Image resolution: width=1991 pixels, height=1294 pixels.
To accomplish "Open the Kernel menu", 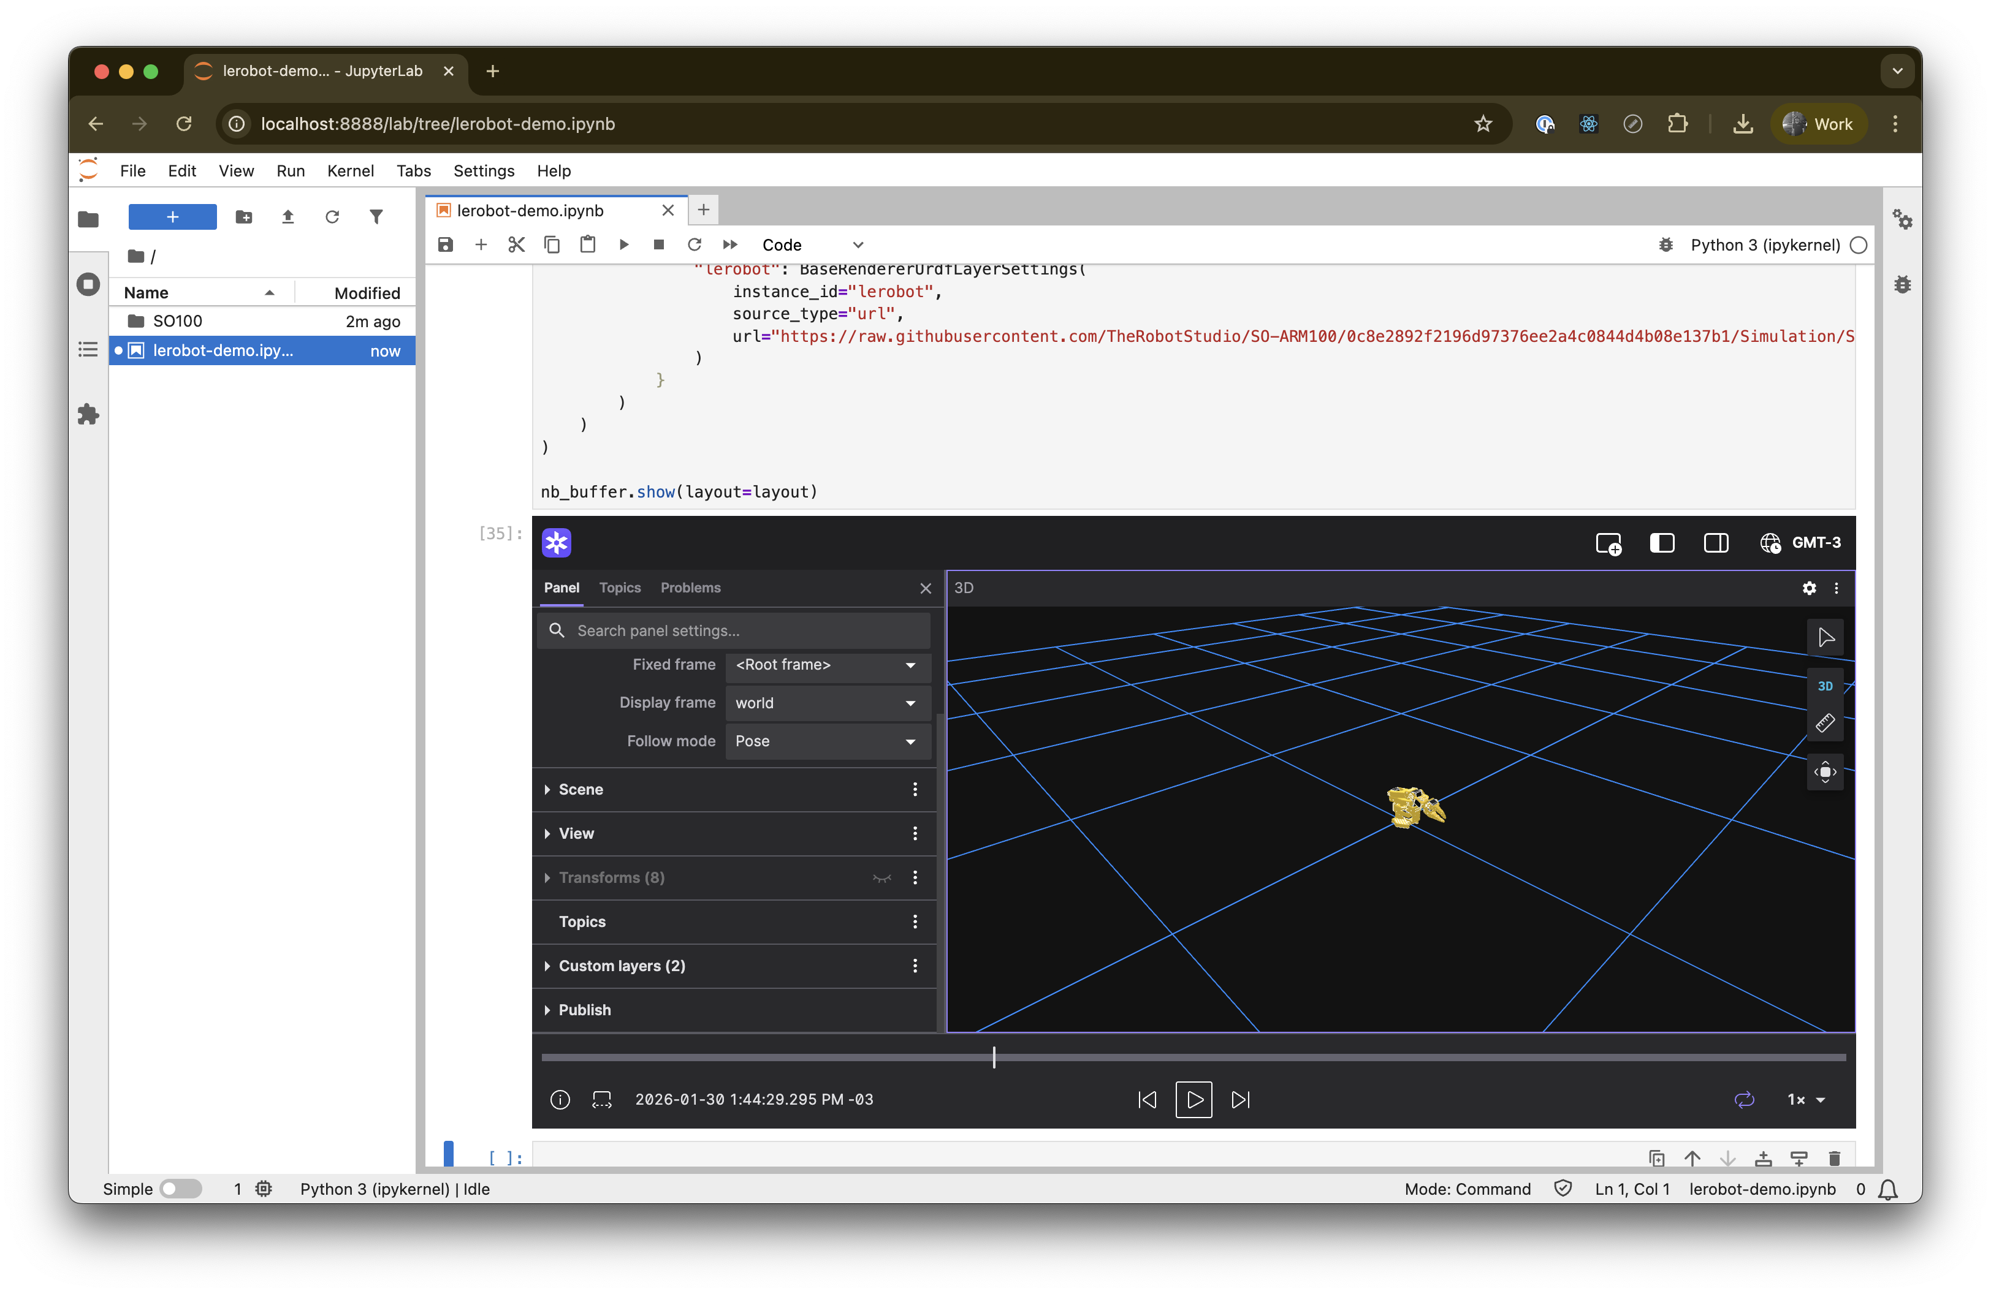I will tap(349, 170).
